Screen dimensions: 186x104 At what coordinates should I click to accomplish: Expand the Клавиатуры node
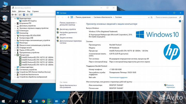click(x=15, y=31)
